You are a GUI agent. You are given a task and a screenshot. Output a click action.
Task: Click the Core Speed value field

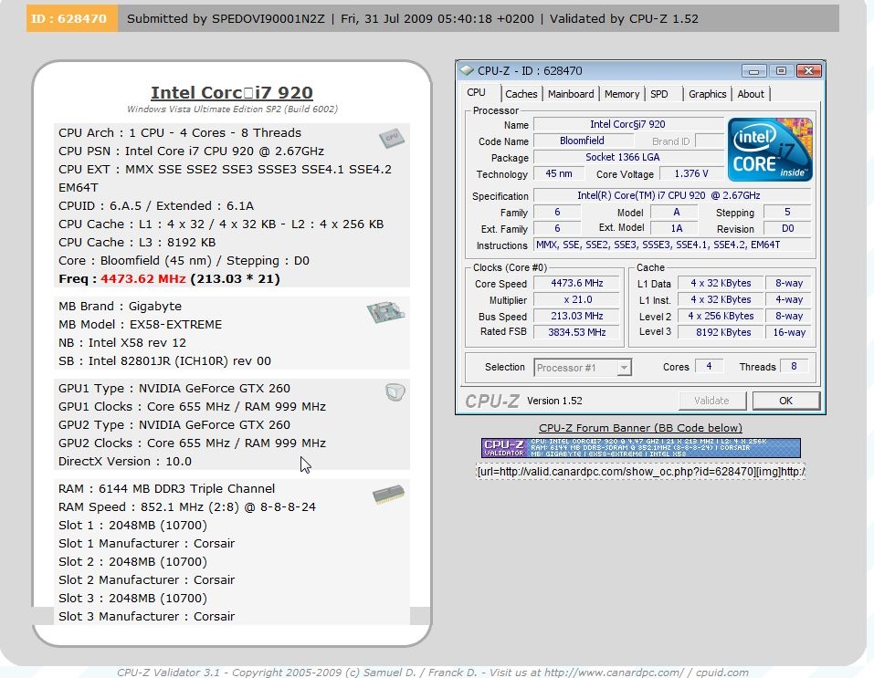pos(576,284)
